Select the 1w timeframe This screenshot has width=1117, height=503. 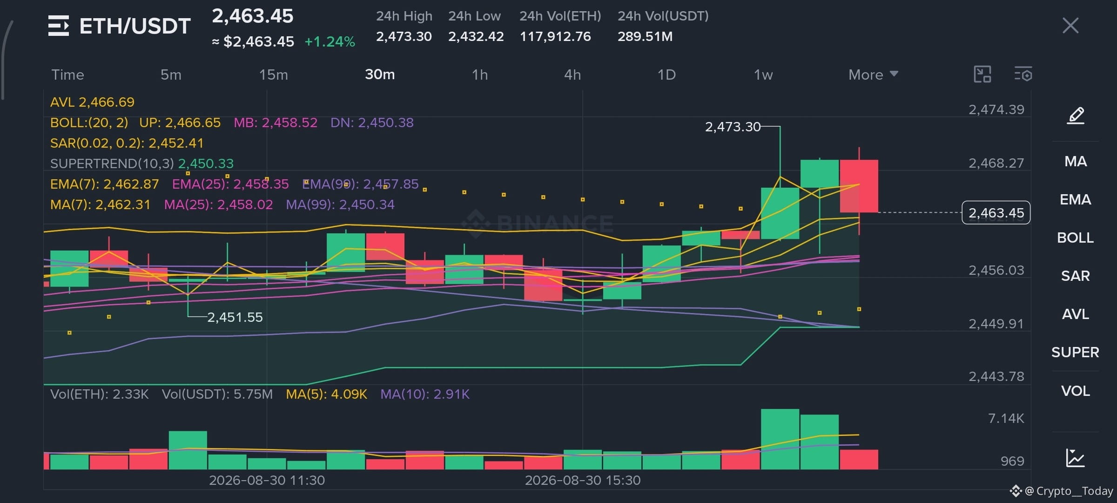pos(763,75)
